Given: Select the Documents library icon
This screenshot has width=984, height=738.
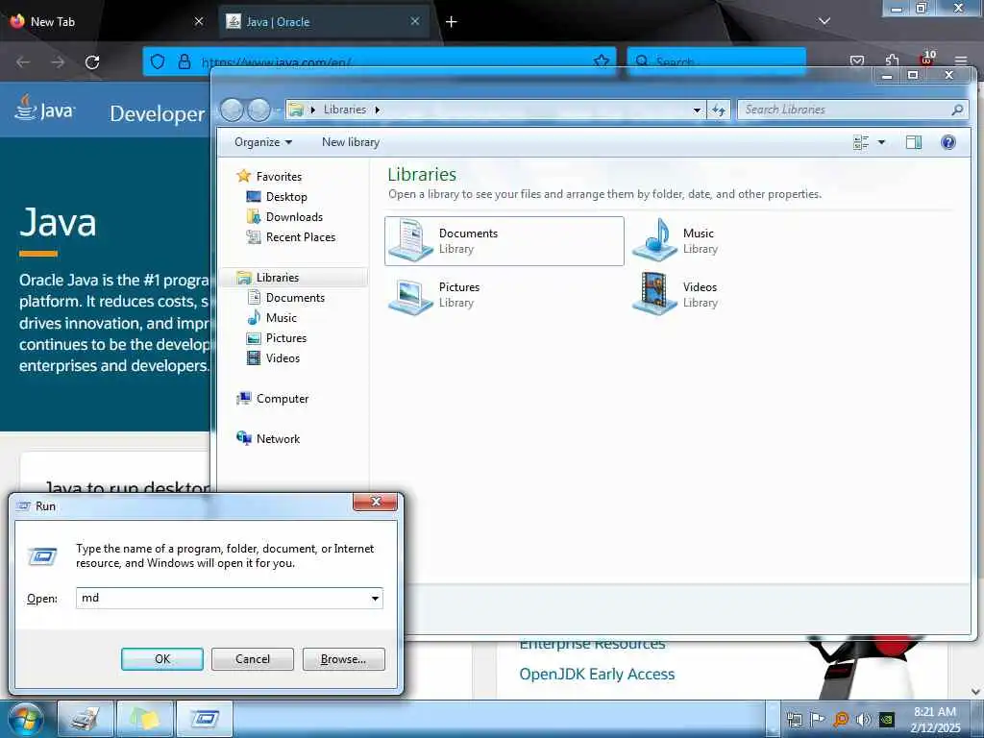Looking at the screenshot, I should point(504,241).
